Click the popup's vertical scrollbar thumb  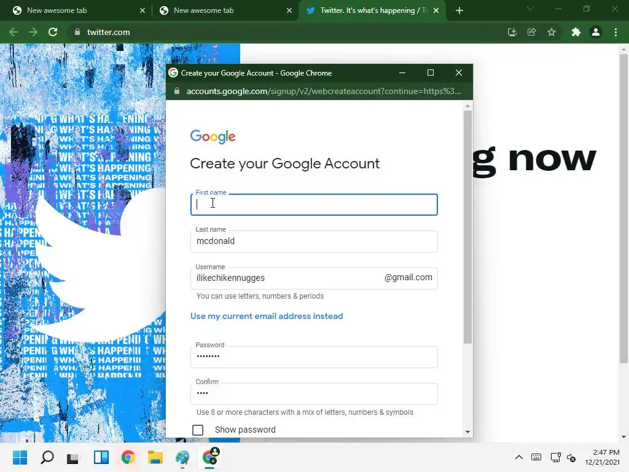coord(467,227)
